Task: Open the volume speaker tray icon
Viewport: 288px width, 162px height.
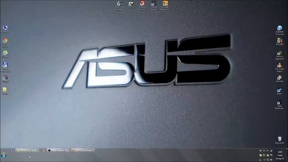Action: click(271, 160)
